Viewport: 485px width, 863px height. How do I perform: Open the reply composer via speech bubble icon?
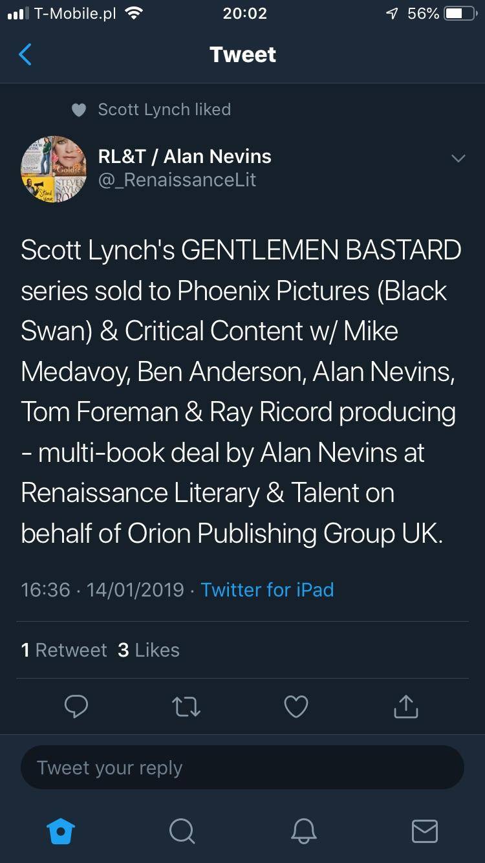(x=76, y=706)
